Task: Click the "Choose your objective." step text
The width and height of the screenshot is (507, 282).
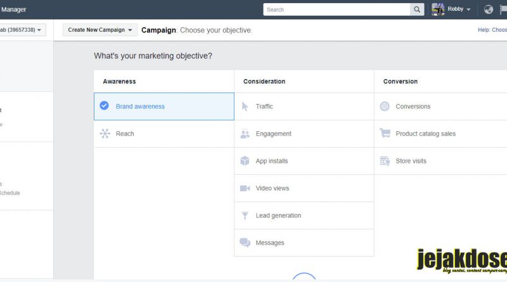Action: [216, 30]
